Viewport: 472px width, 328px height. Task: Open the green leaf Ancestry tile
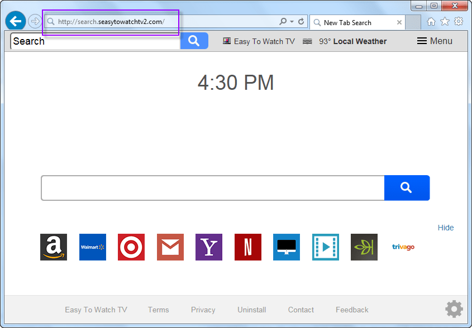[x=364, y=247]
